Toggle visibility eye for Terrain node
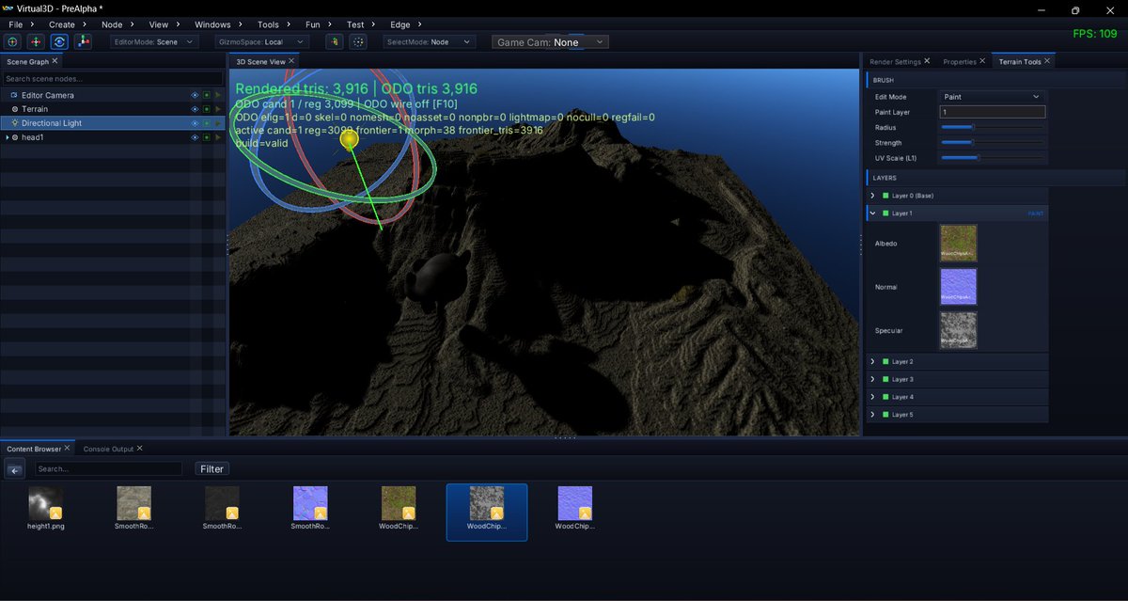 196,109
